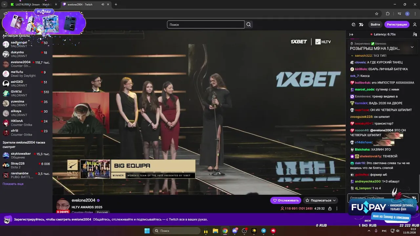Close the evelone2004 Twitch tab

point(108,5)
